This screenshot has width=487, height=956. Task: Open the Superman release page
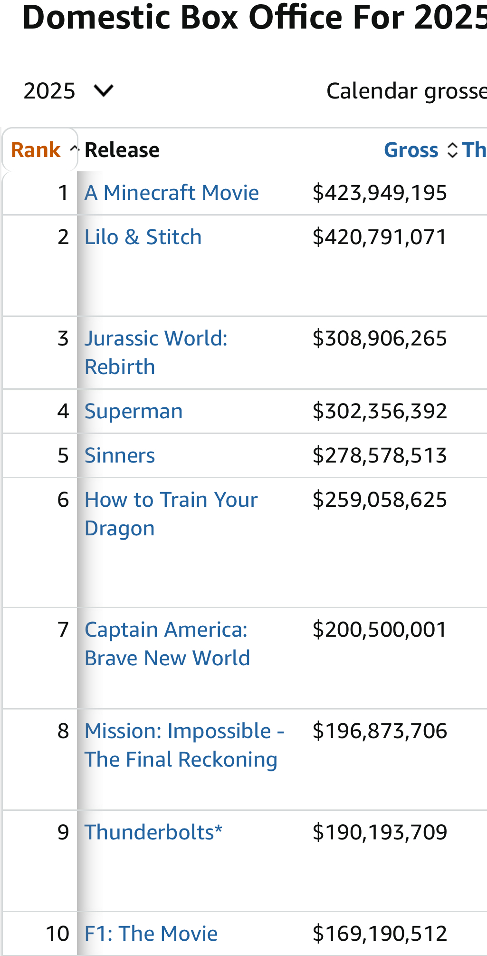click(x=134, y=411)
